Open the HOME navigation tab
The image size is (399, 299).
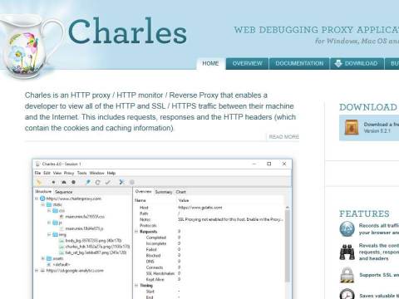[210, 63]
